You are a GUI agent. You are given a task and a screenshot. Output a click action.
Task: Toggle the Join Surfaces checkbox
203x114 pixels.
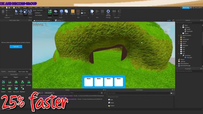click(x=38, y=15)
